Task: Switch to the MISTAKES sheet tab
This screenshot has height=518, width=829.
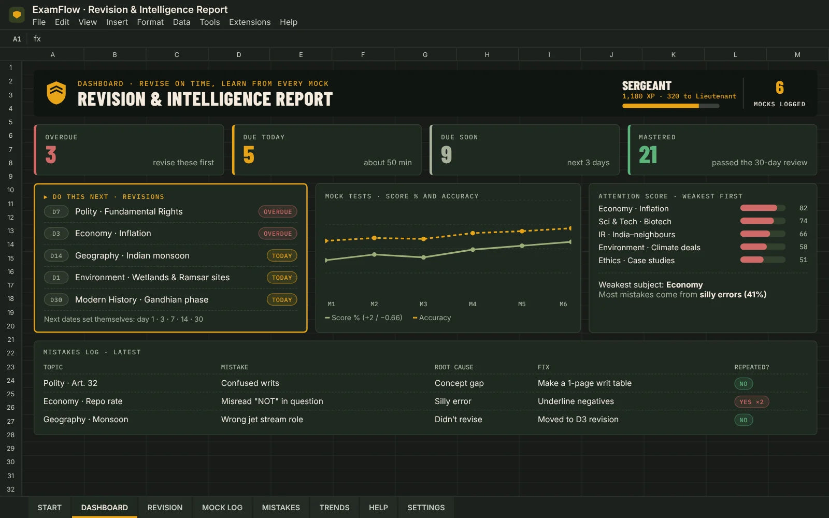Action: coord(281,508)
